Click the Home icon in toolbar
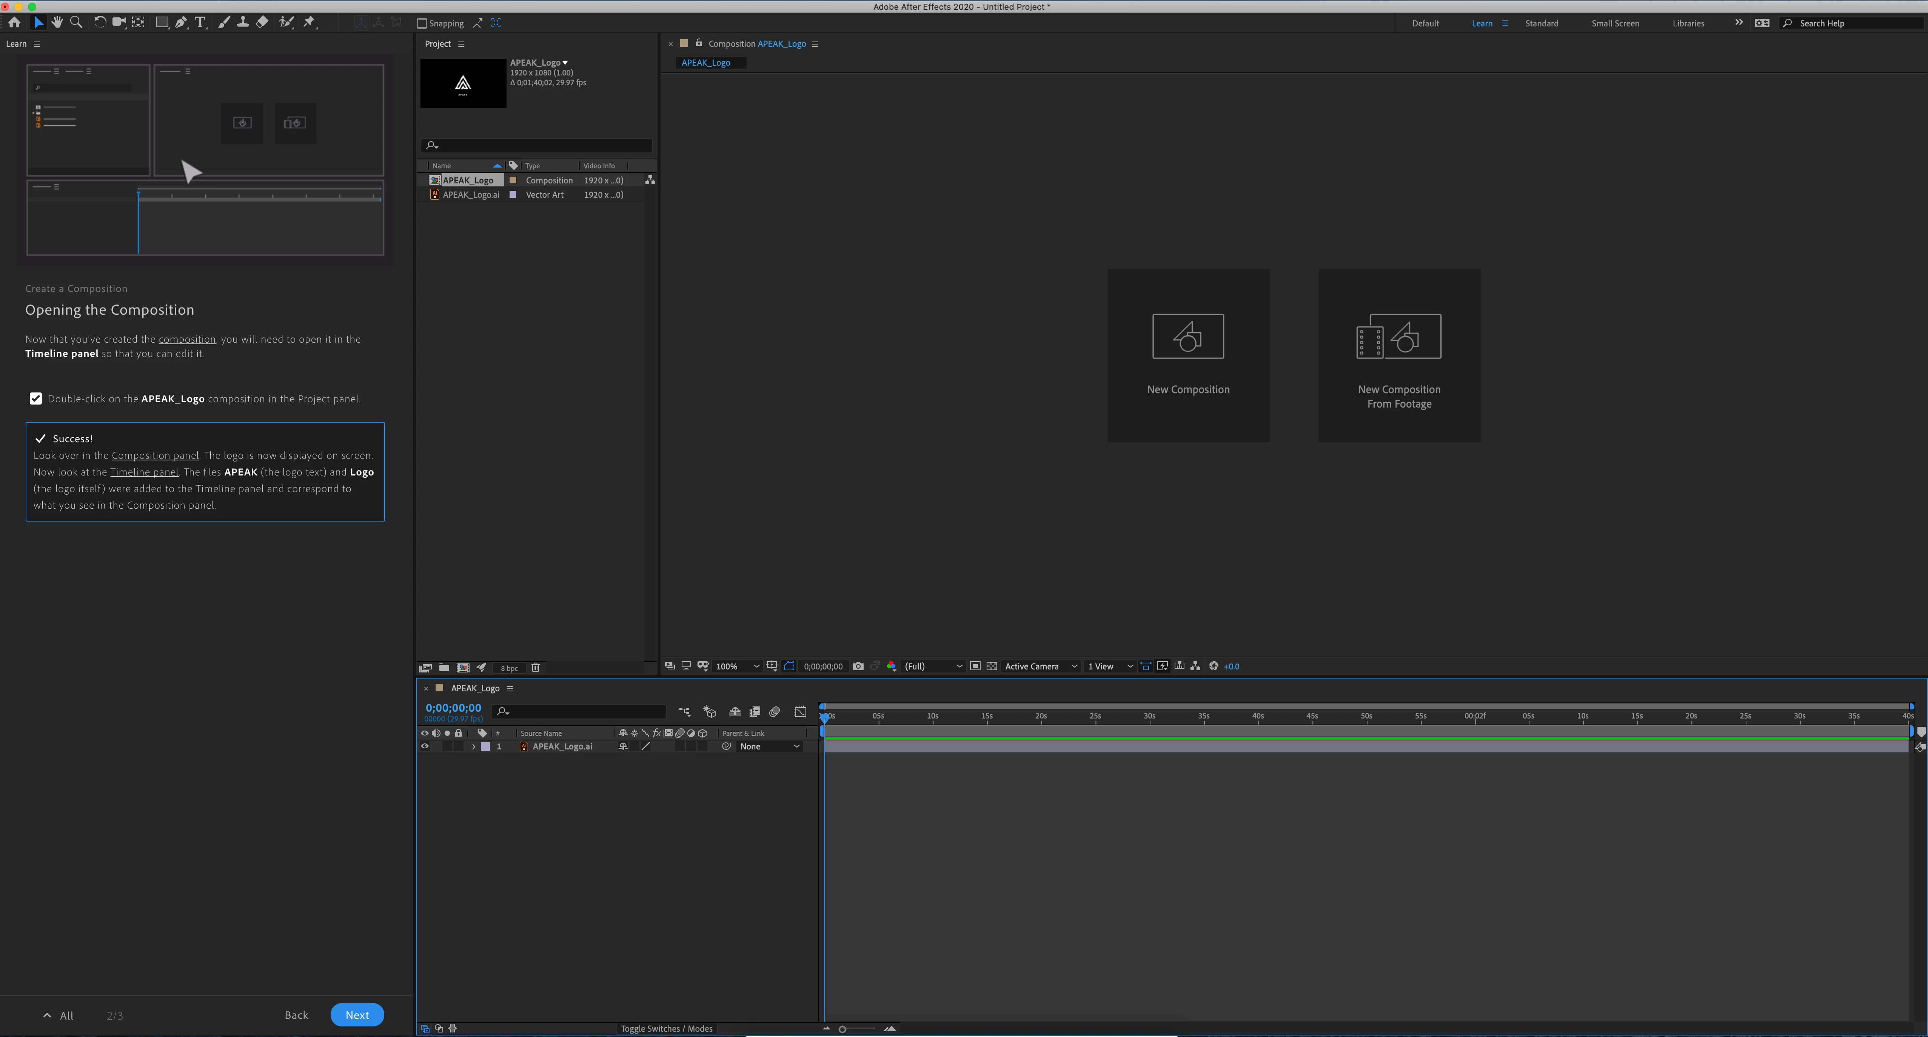Viewport: 1928px width, 1037px height. coord(14,22)
